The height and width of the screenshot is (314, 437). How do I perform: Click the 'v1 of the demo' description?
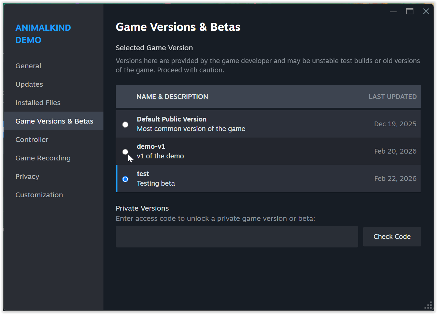(x=160, y=156)
